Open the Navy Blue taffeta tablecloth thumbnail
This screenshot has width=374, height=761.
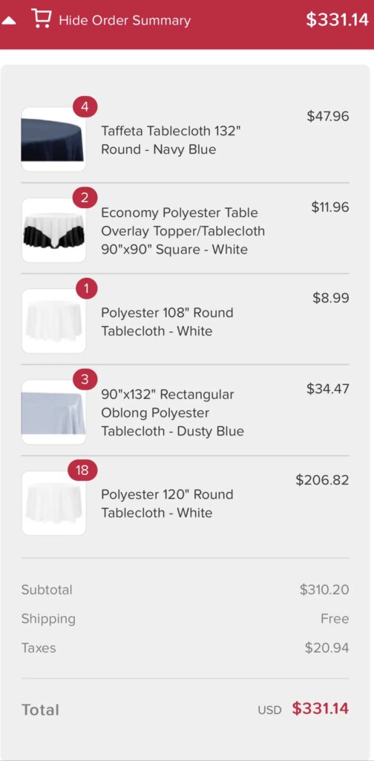[x=53, y=139]
